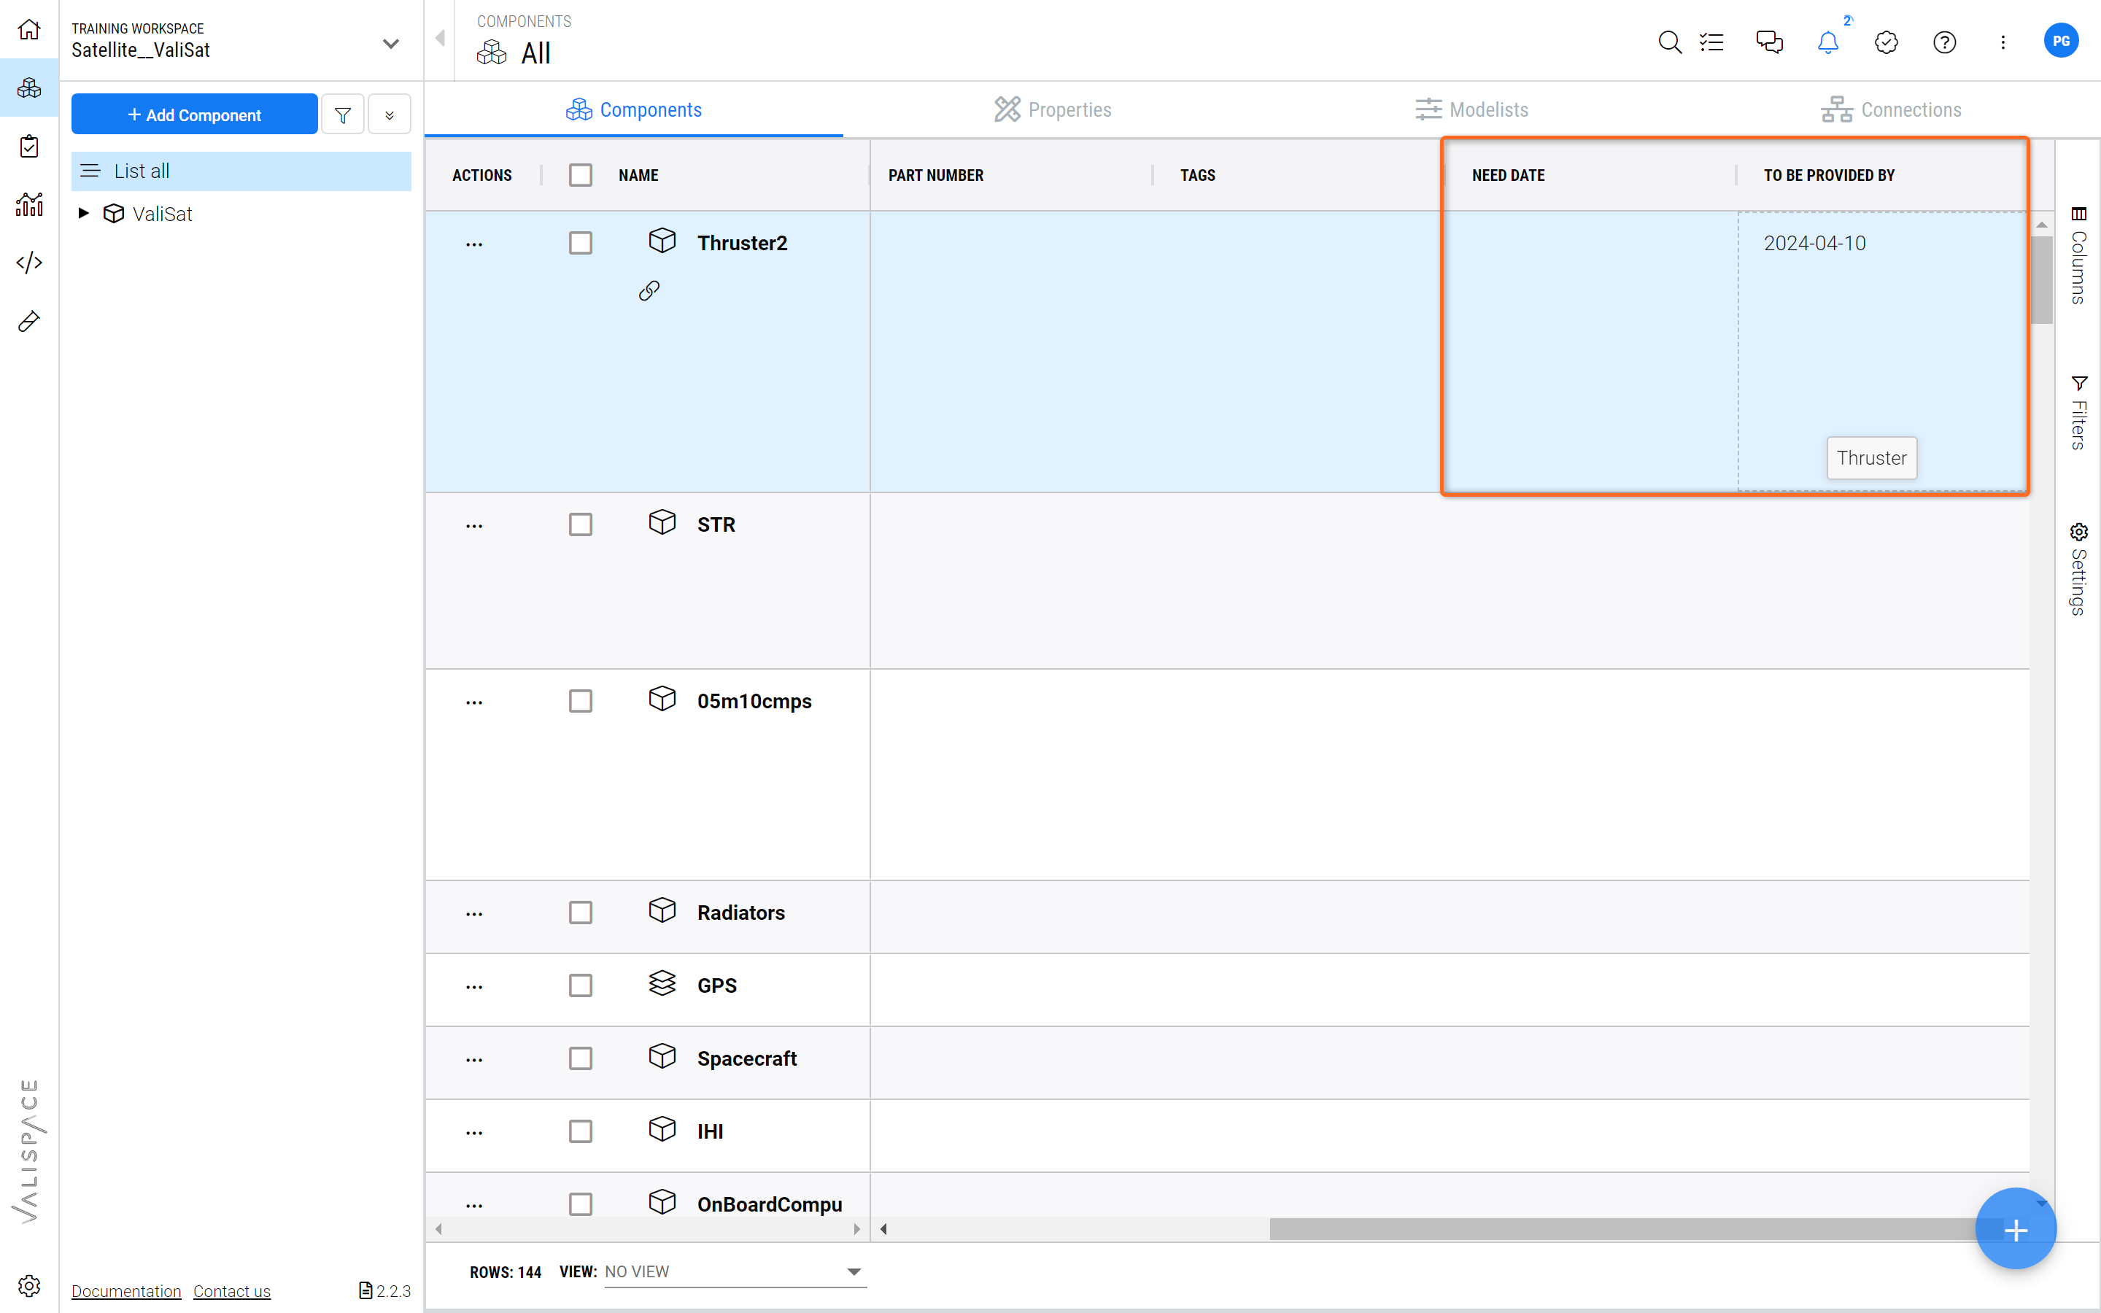
Task: Sort by the NEED DATE column header
Action: tap(1508, 175)
